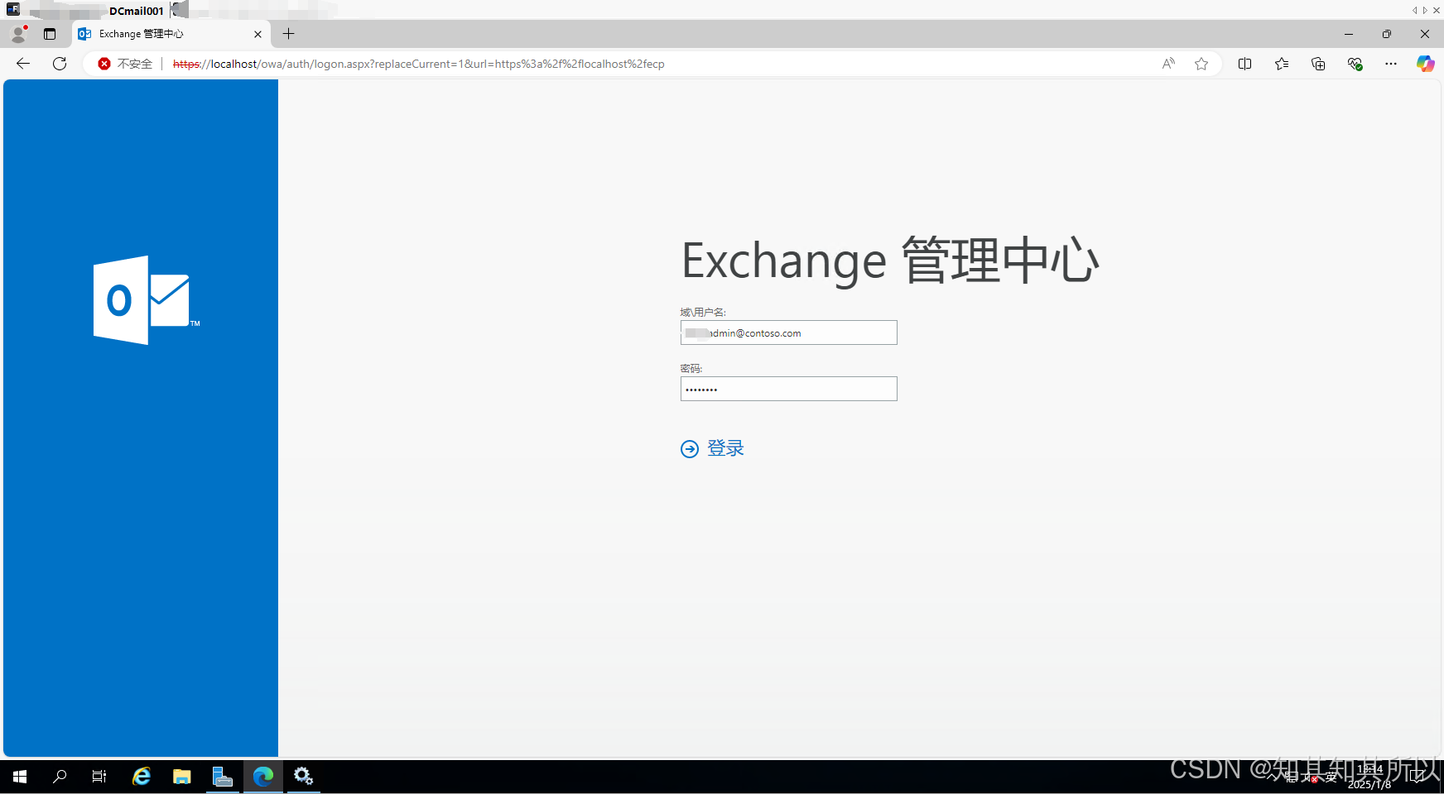Open File Explorer from taskbar
The height and width of the screenshot is (794, 1444).
(x=182, y=777)
